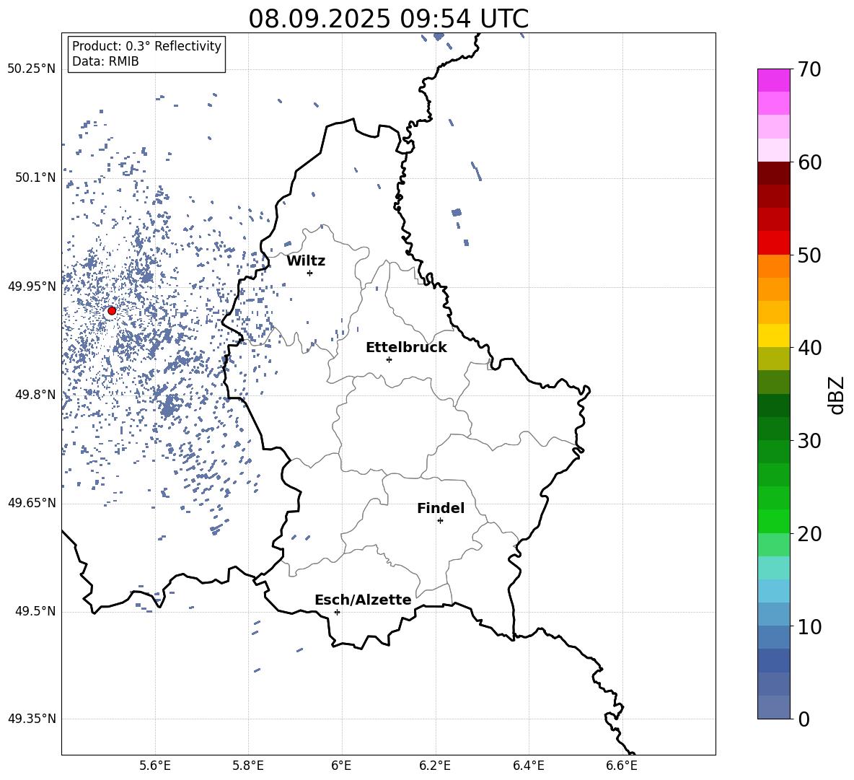
Task: Select the Wiltz city label
Action: coord(306,261)
